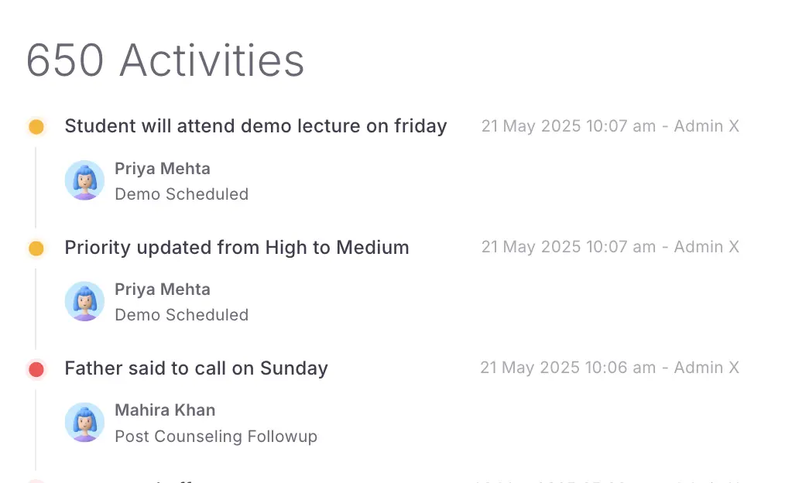Open 'Priority updated from High to Medium' activity
Image resolution: width=785 pixels, height=483 pixels.
[237, 248]
